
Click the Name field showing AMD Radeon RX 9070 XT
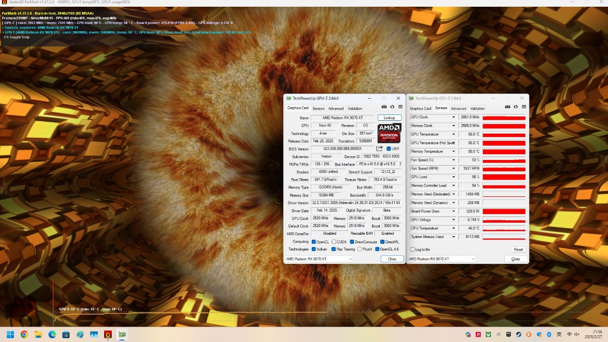(x=343, y=118)
